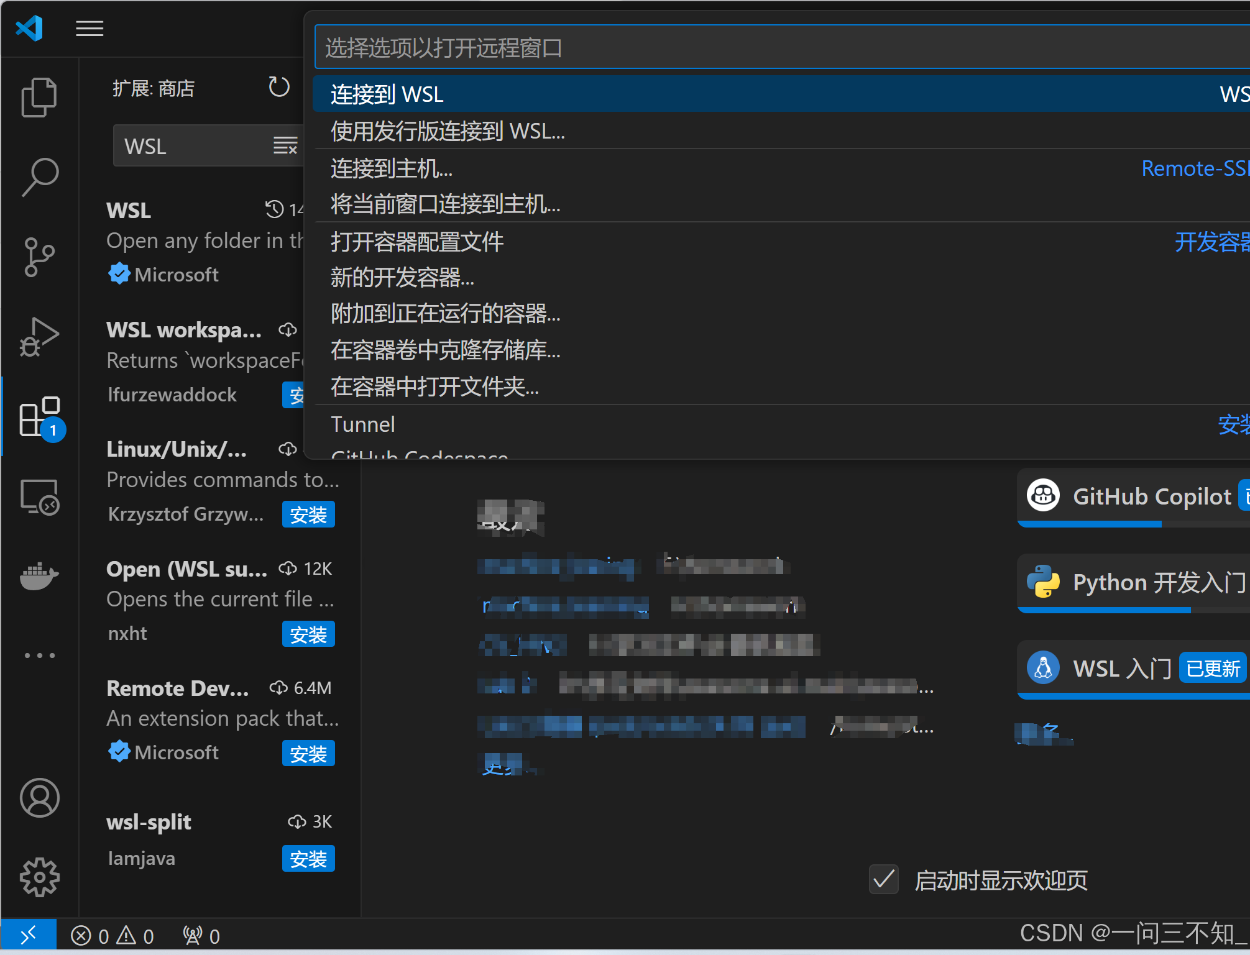Open Run and Debug view
Image resolution: width=1250 pixels, height=955 pixels.
39,336
